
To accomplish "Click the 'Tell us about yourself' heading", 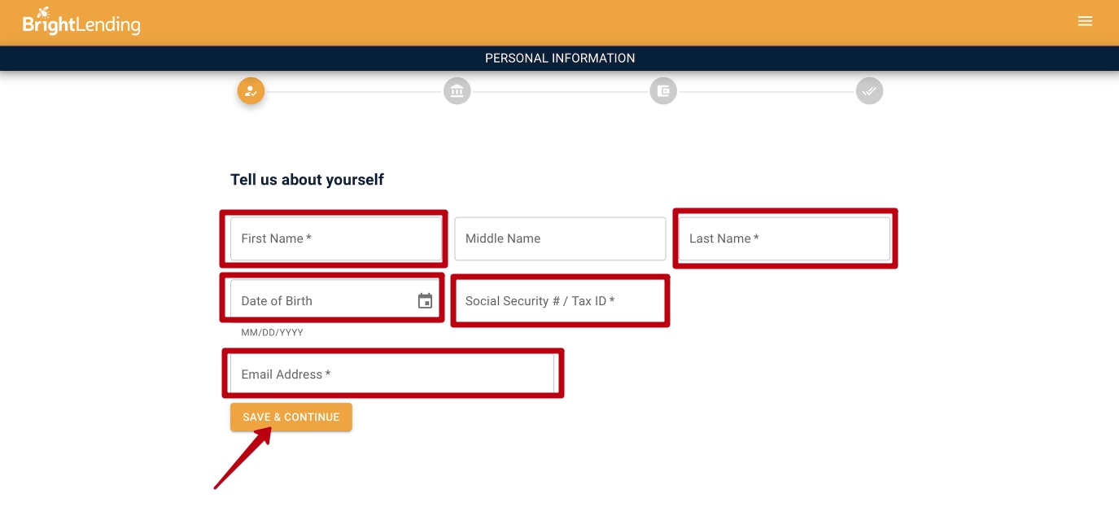I will [306, 179].
